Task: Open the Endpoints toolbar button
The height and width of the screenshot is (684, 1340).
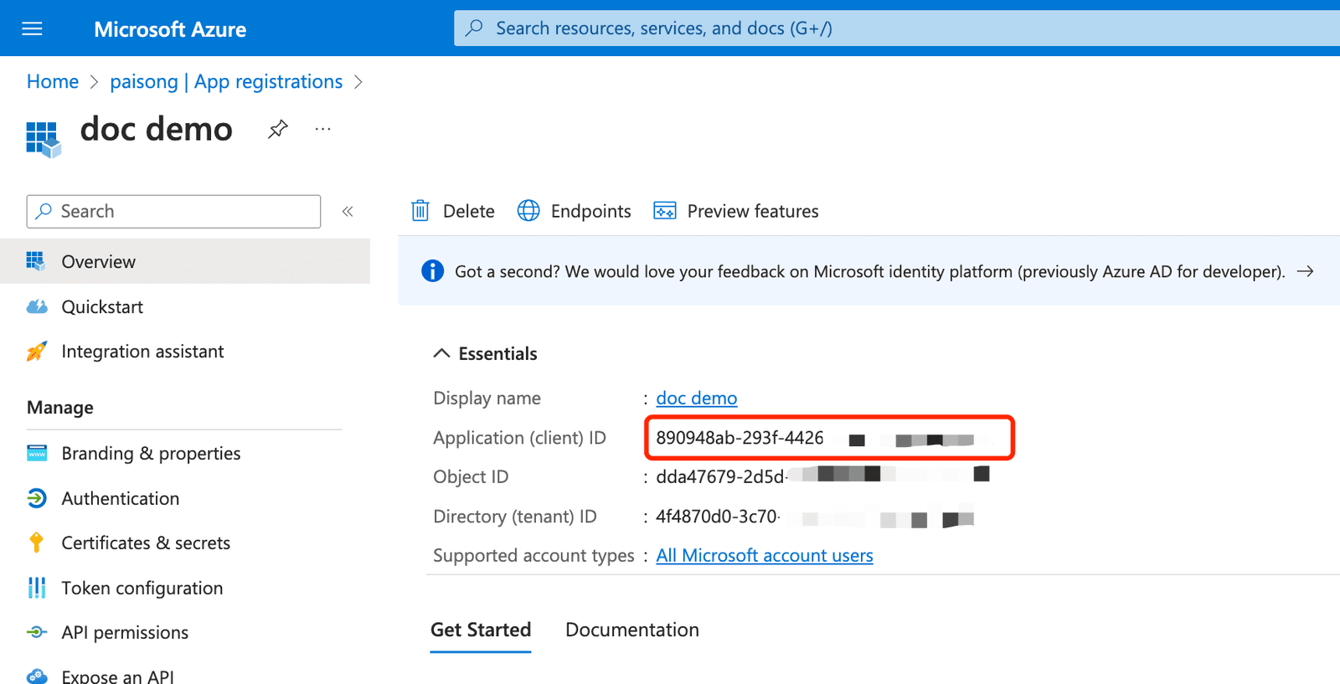Action: point(575,211)
